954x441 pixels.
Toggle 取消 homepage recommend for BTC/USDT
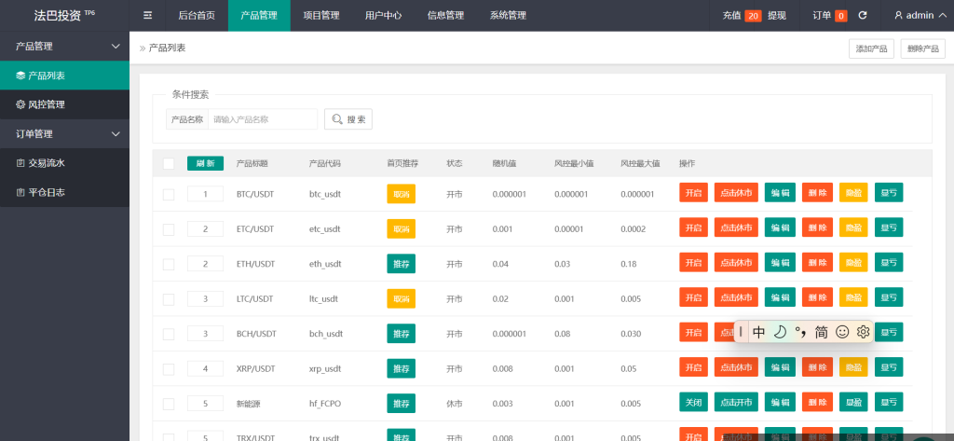(401, 194)
